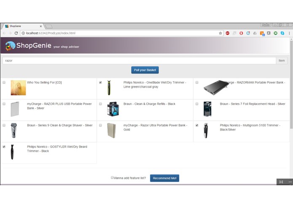Click the dark grey square extension icon
Screen dimensions: 293x208
click(x=269, y=33)
